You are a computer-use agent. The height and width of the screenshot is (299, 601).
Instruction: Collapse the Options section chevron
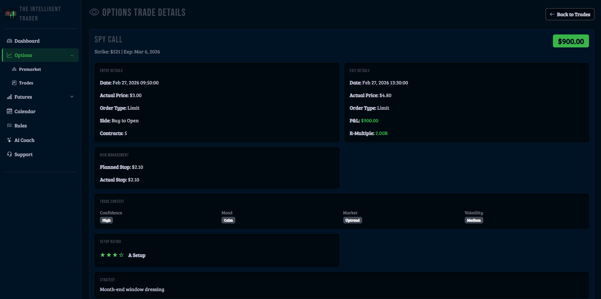72,55
